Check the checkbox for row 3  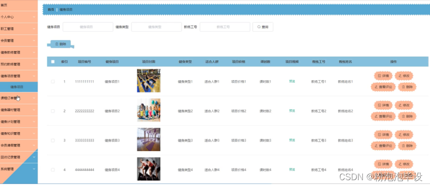53,140
